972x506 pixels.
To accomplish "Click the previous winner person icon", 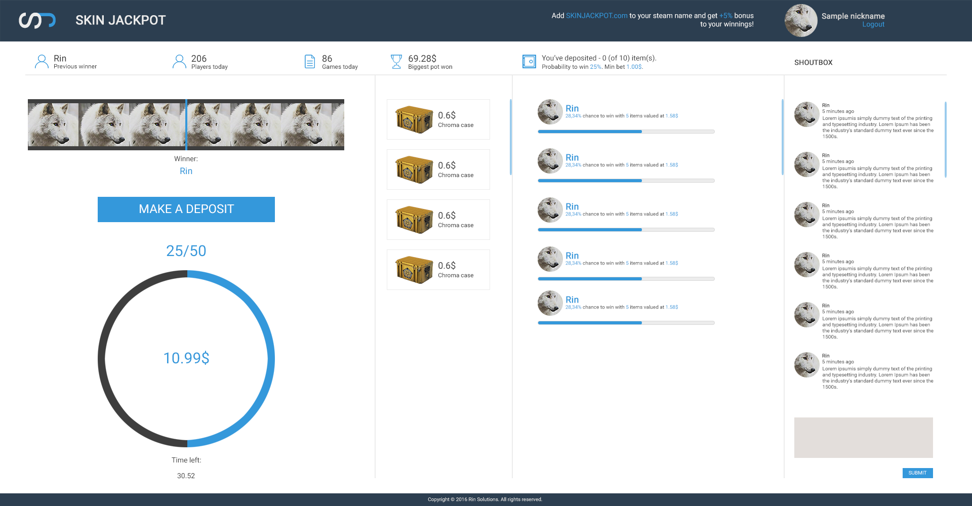I will (x=42, y=61).
